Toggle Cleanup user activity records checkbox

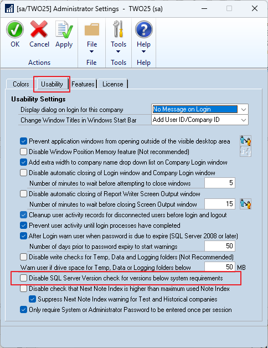pyautogui.click(x=23, y=215)
